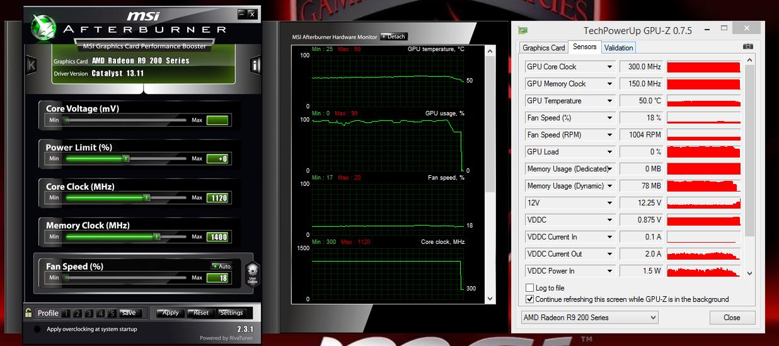Click the GPU temperature graph in Hardware Monitor
779x346 pixels.
click(387, 81)
